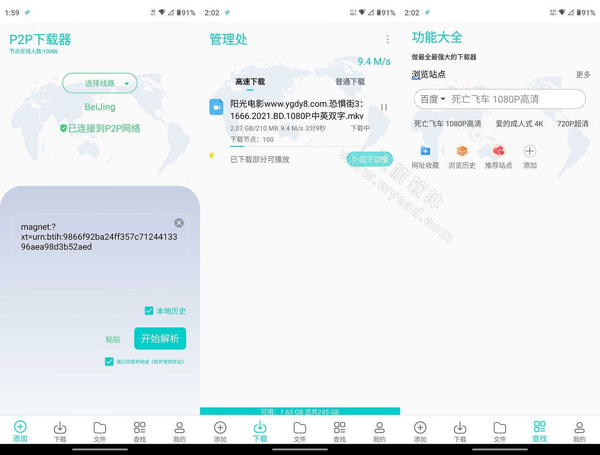Image resolution: width=600 pixels, height=455 pixels.
Task: Switch to the 普通下载 tab
Action: click(350, 82)
